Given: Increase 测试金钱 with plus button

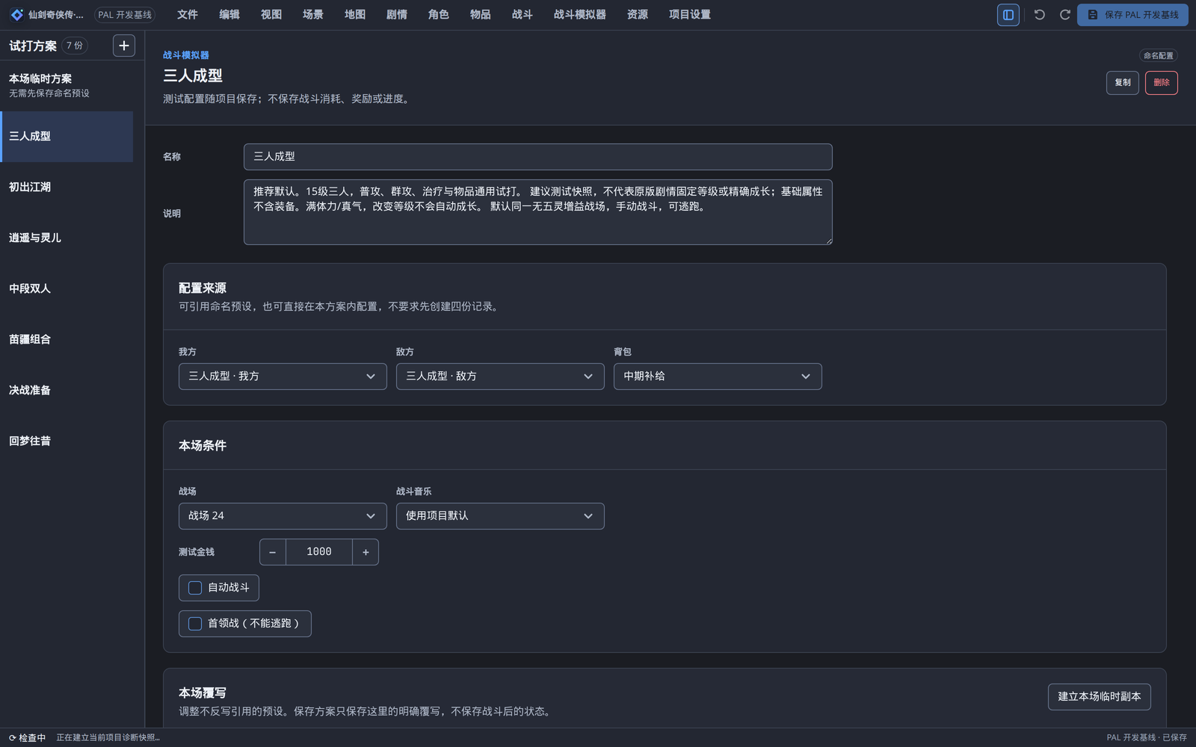Looking at the screenshot, I should [366, 552].
